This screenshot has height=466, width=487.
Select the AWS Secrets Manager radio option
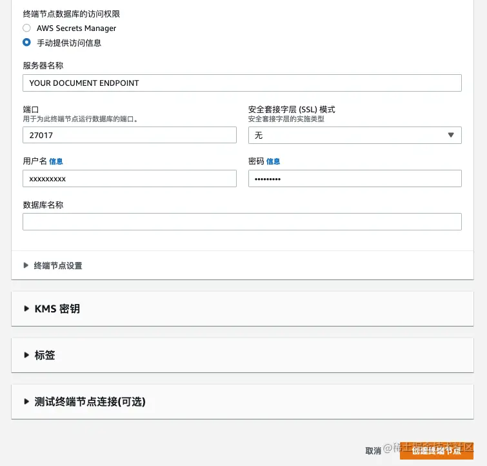pyautogui.click(x=26, y=28)
